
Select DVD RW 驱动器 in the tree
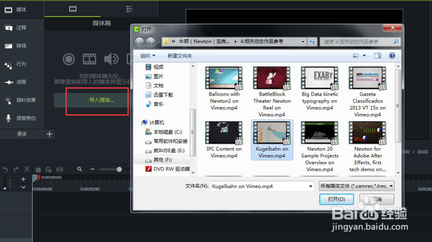[x=167, y=169]
